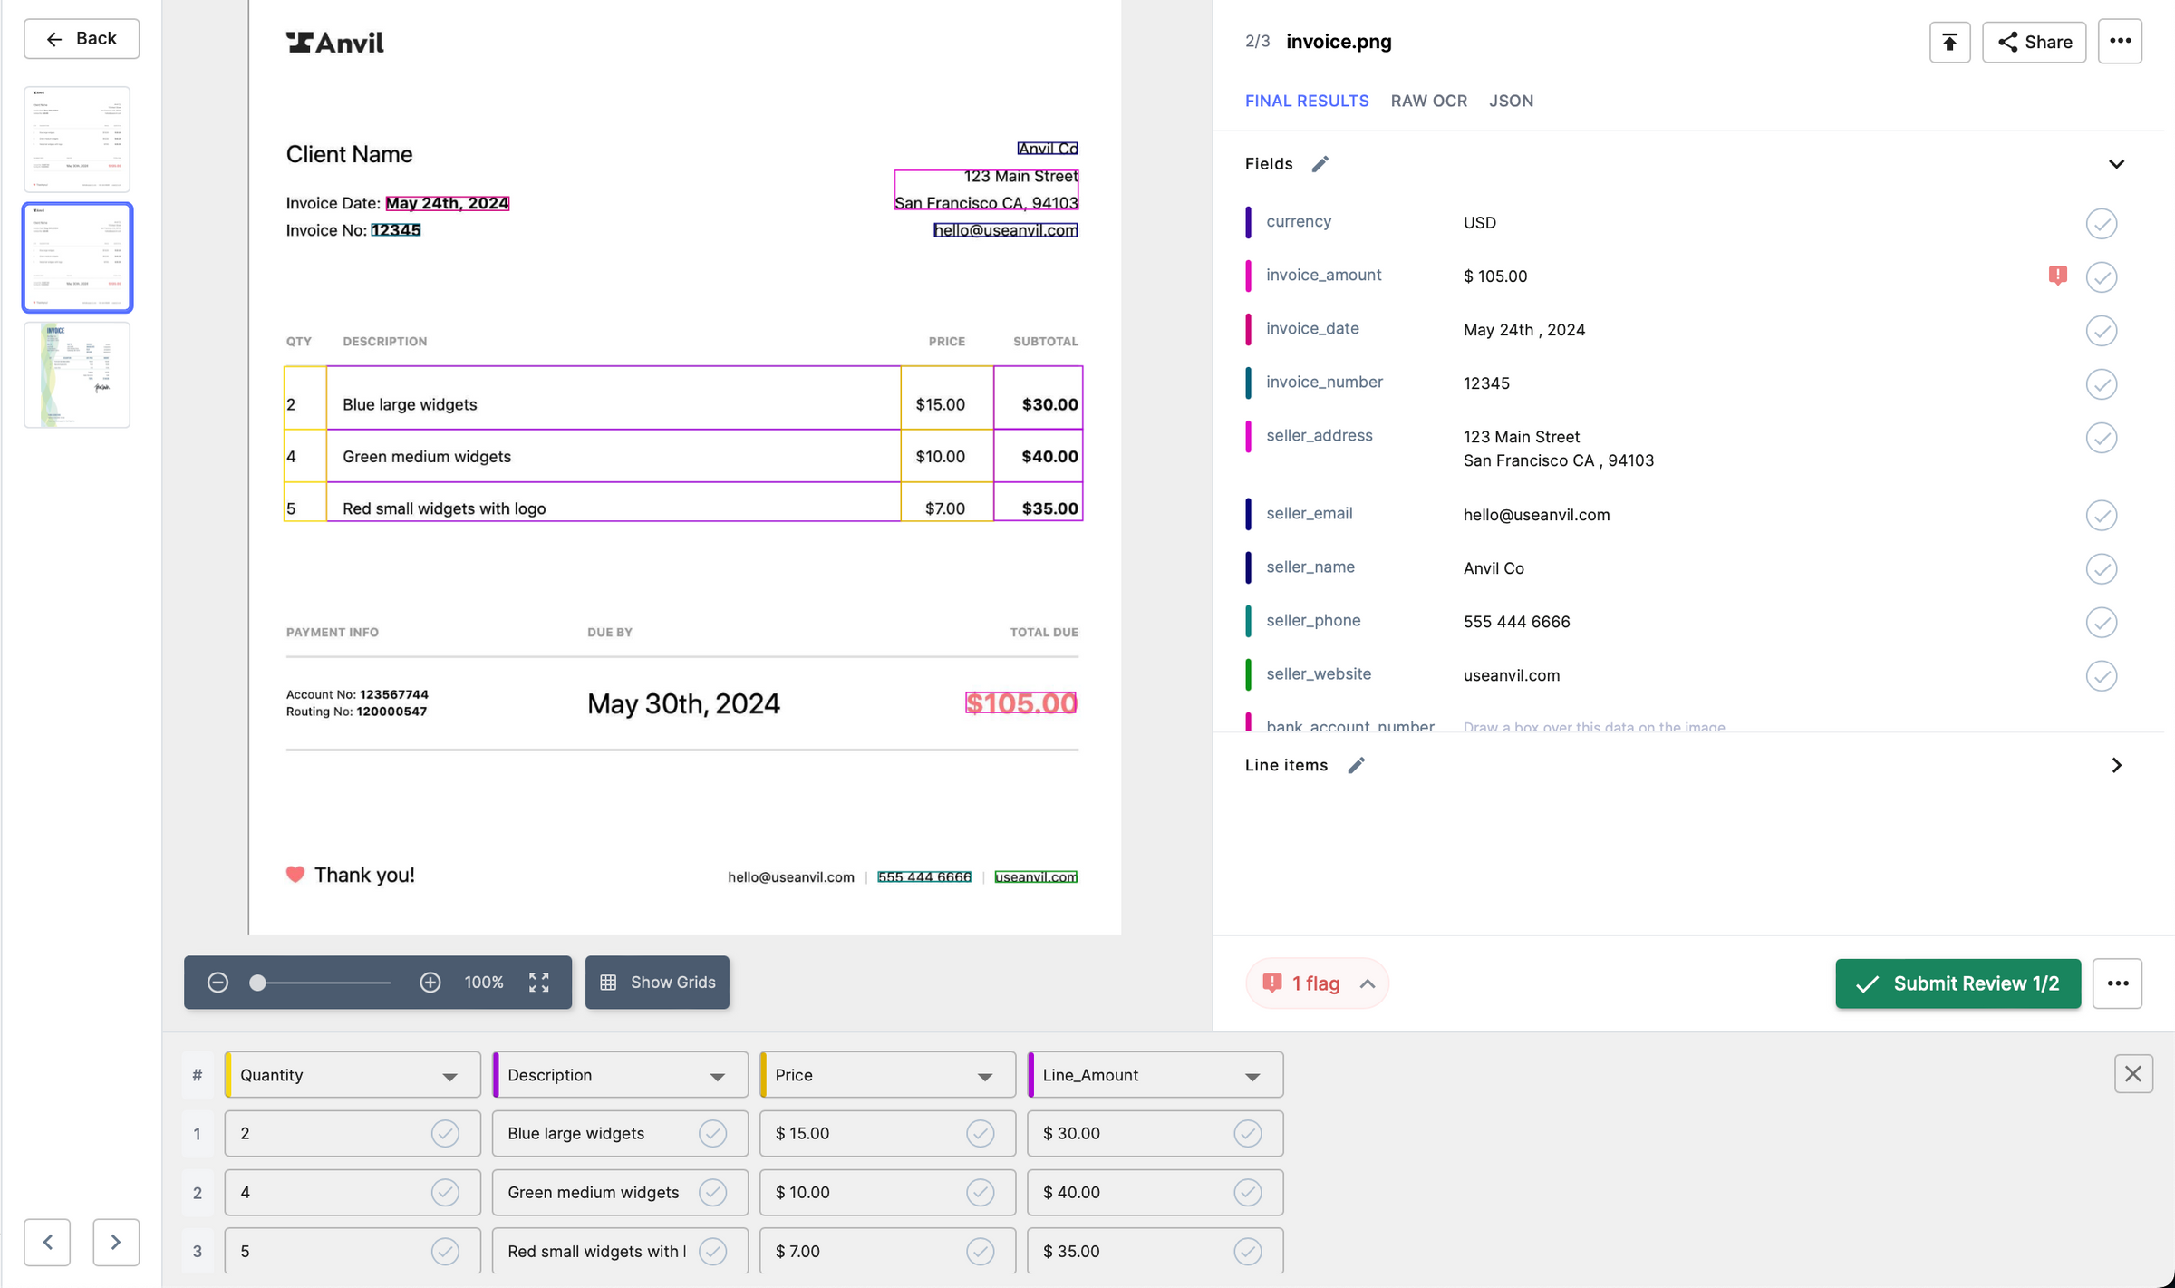Open the three-dot menu beside Submit Review
2175x1288 pixels.
(x=2117, y=983)
